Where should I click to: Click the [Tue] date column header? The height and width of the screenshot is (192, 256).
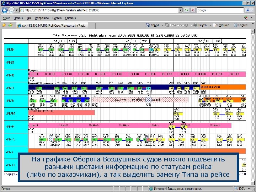209,41
